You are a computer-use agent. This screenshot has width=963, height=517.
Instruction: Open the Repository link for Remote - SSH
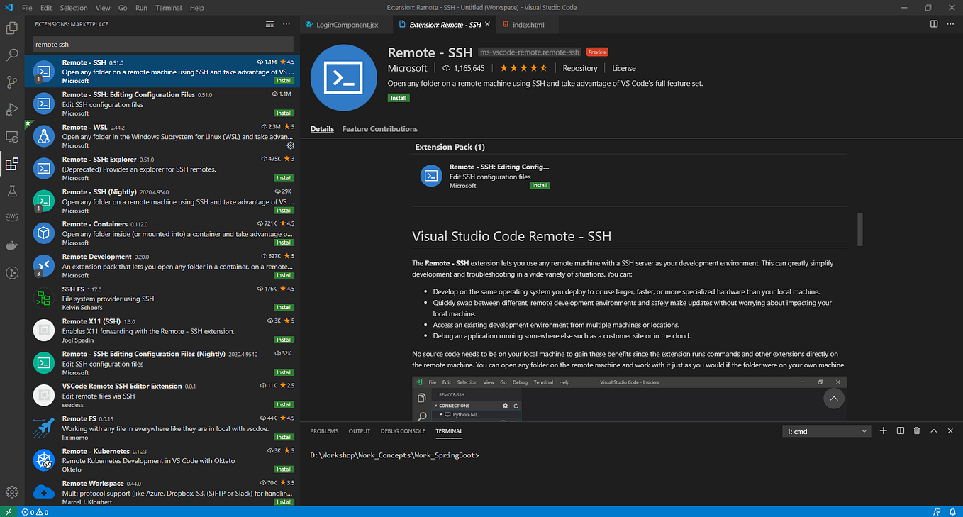[579, 68]
